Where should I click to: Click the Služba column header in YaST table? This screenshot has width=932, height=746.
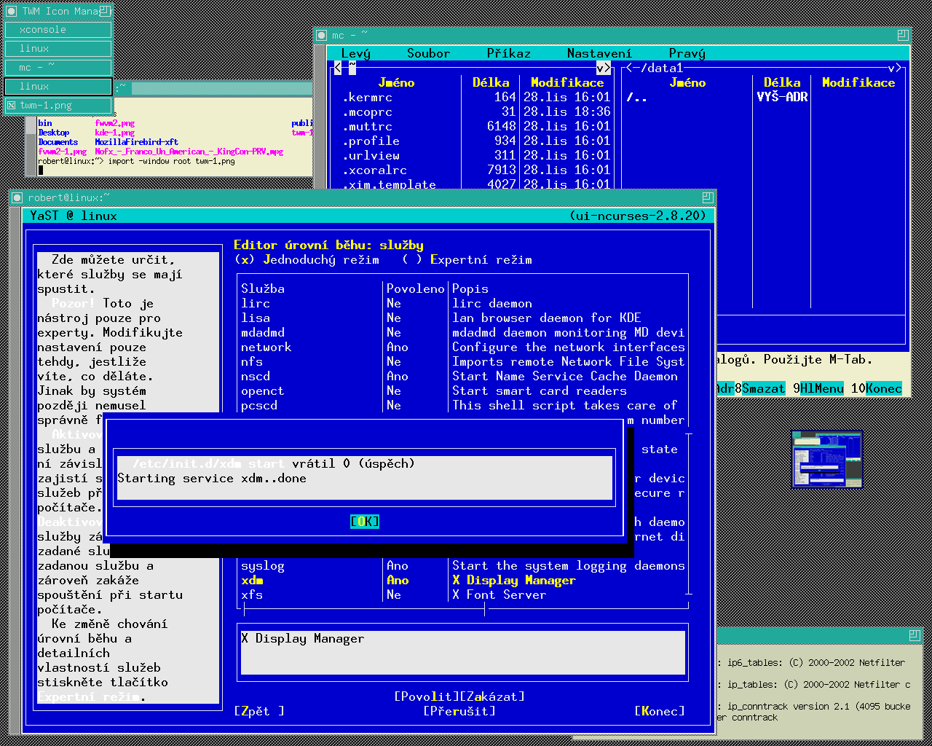point(263,288)
